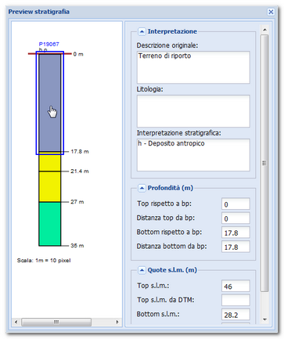The image size is (284, 339).
Task: Click the Litologia: label
Action: tap(150, 89)
